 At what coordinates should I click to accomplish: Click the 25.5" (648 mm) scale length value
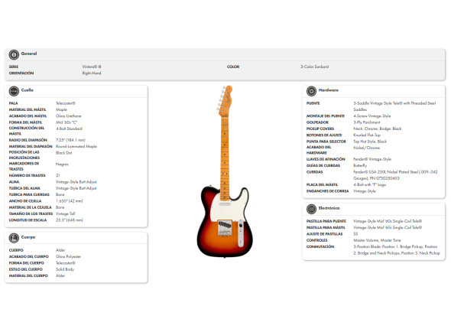(69, 220)
